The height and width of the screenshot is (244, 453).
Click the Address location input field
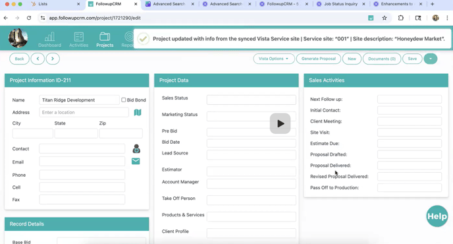click(x=84, y=112)
